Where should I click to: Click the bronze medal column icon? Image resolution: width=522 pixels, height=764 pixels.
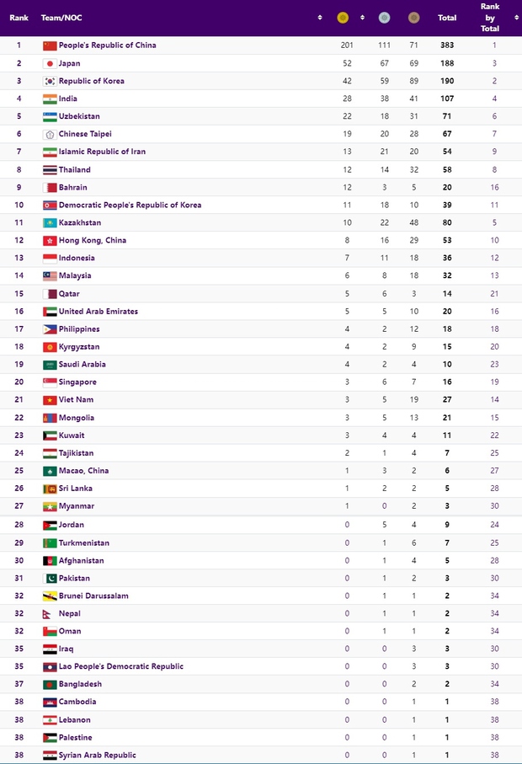413,17
